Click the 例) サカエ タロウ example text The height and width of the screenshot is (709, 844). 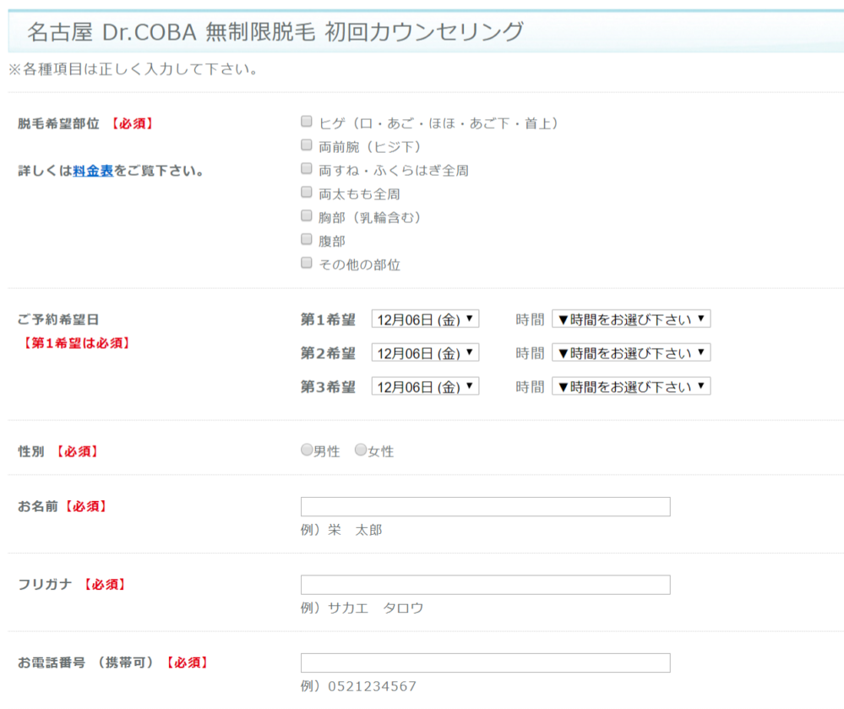tap(362, 608)
